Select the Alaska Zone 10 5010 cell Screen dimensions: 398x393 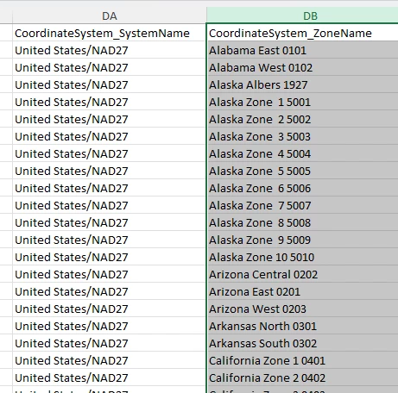coord(302,257)
